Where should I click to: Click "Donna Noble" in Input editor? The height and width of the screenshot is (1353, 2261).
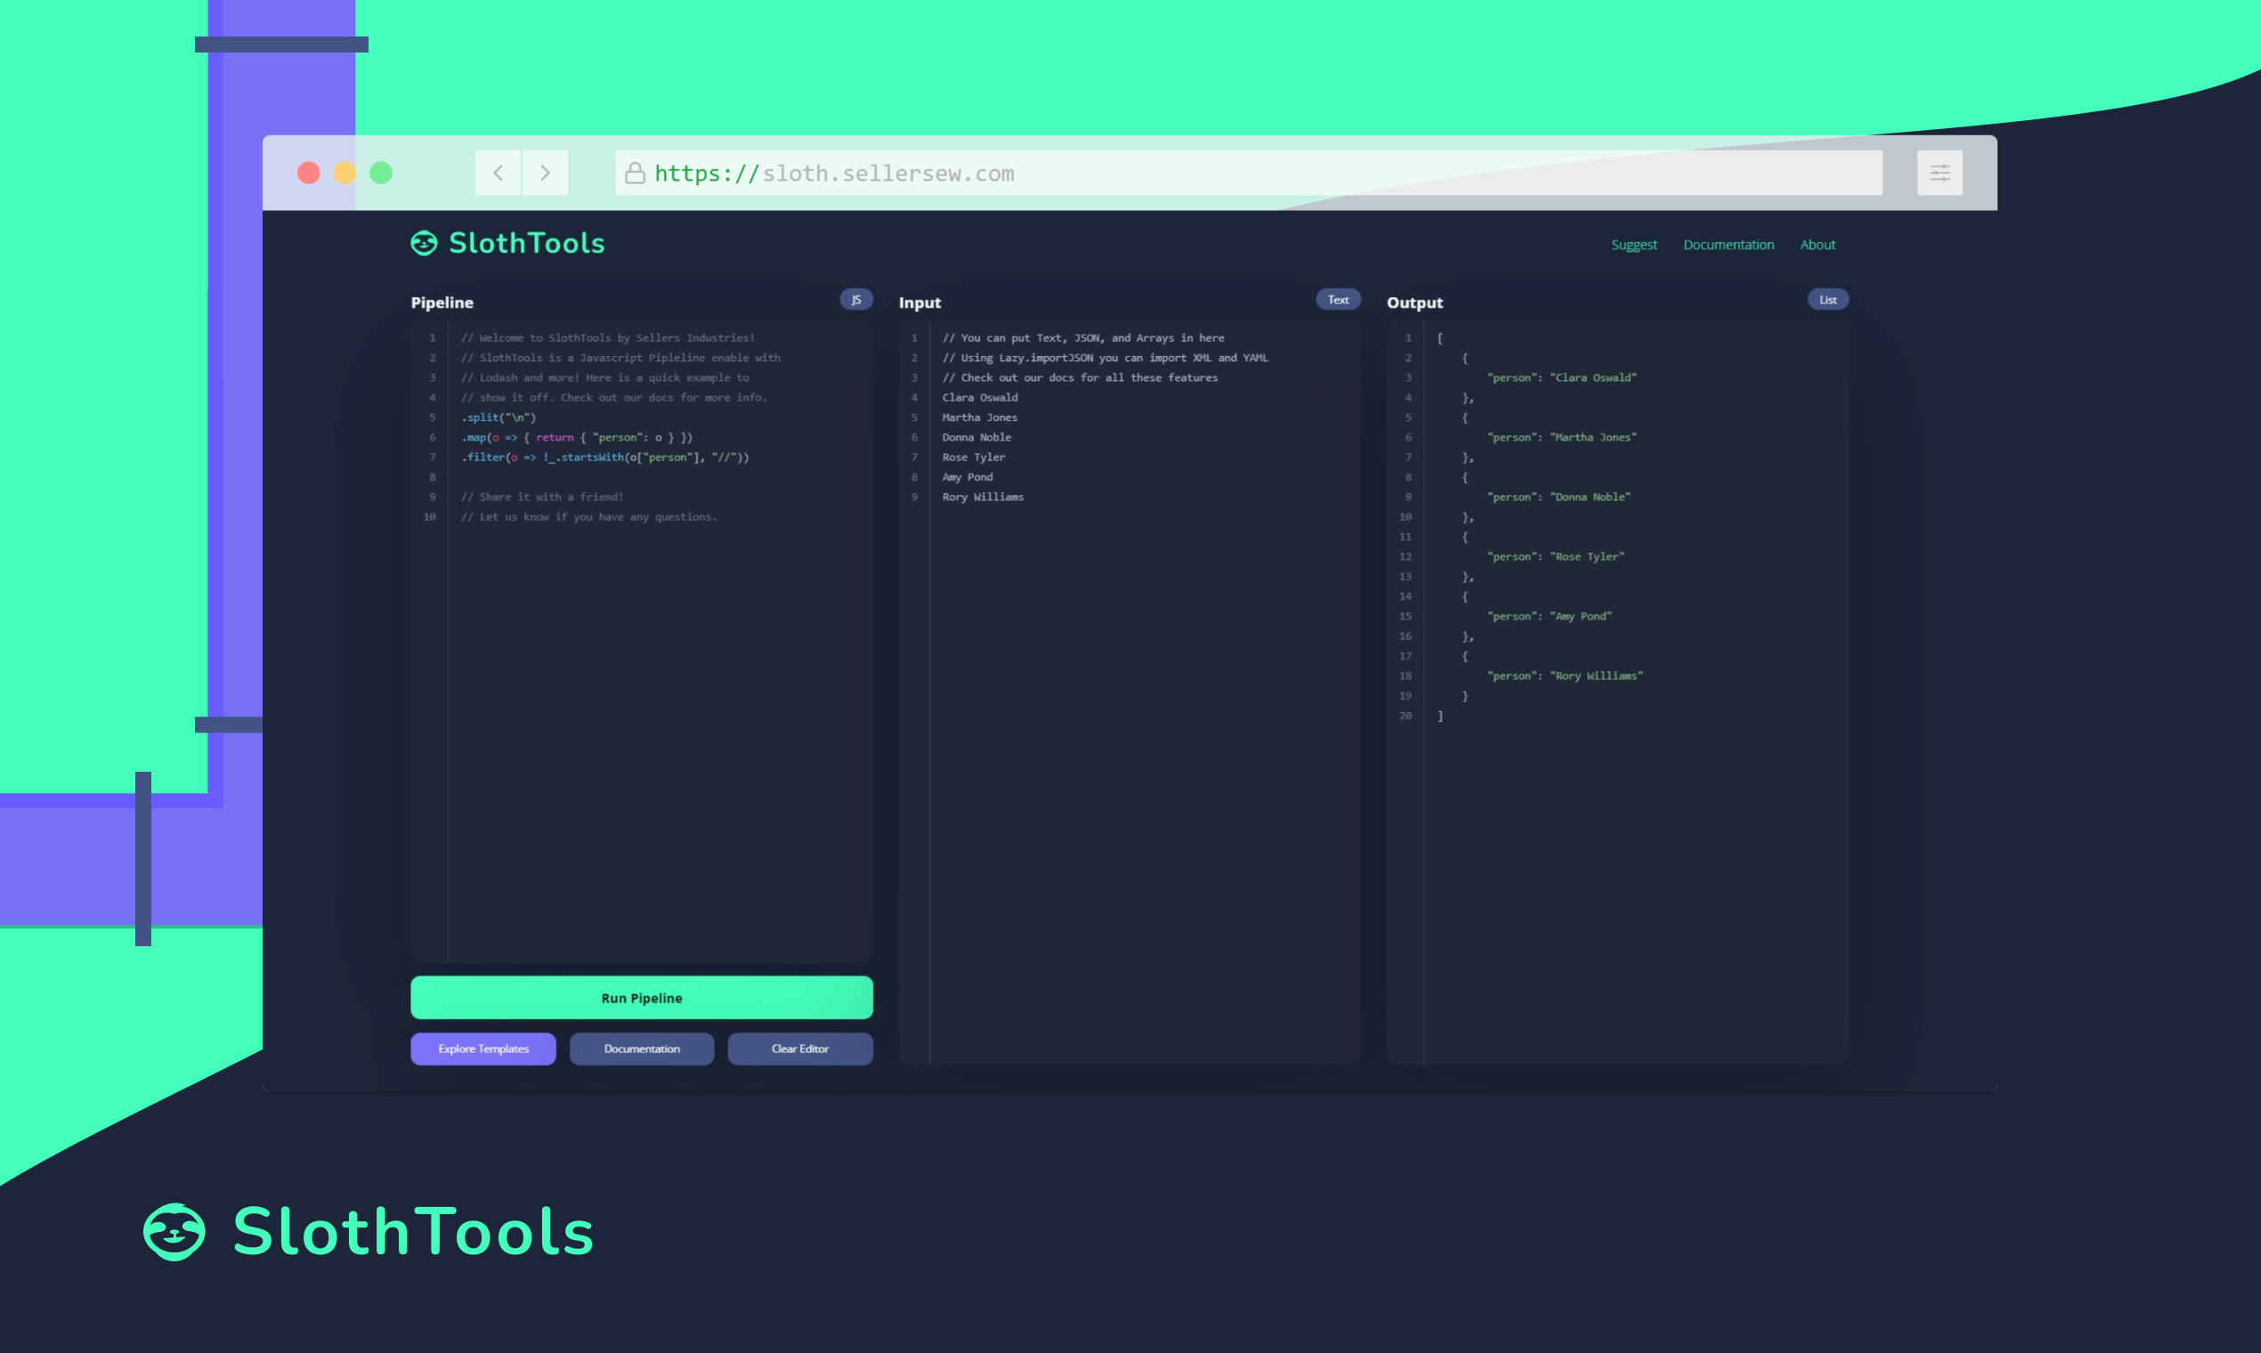click(977, 438)
